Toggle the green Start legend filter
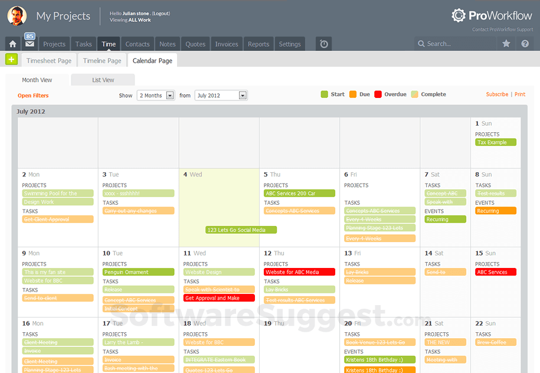Screen dimensions: 540x373 pyautogui.click(x=325, y=94)
